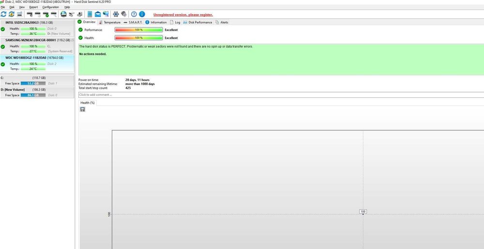Click the disk icon with green checkmark
The height and width of the screenshot is (249, 484).
click(x=45, y=14)
